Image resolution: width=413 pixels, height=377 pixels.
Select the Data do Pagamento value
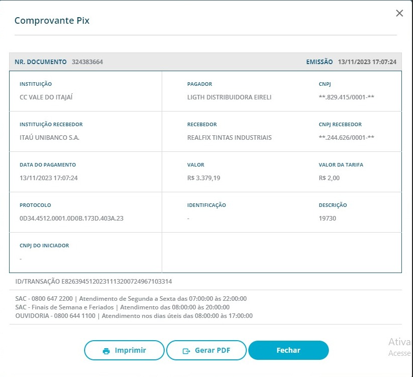tap(48, 178)
